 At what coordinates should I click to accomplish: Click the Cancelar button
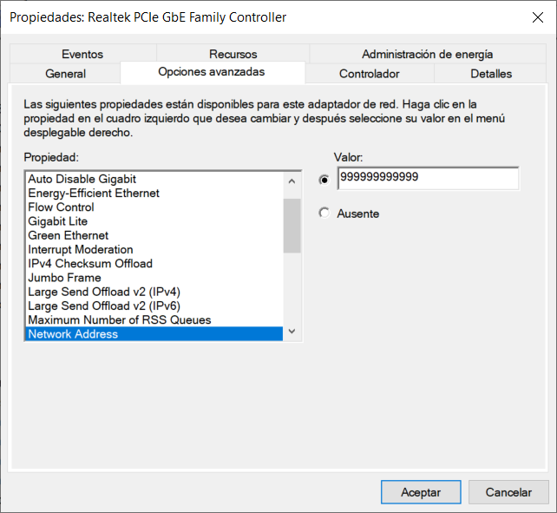(x=508, y=492)
